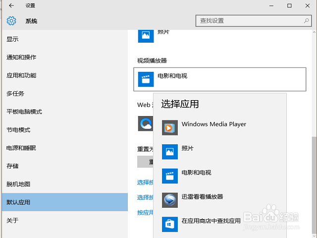The image size is (317, 238).
Task: Open 通知和操作 settings page
Action: [x=65, y=58]
